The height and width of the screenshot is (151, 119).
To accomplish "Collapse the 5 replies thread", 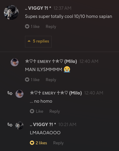I will (x=38, y=42).
